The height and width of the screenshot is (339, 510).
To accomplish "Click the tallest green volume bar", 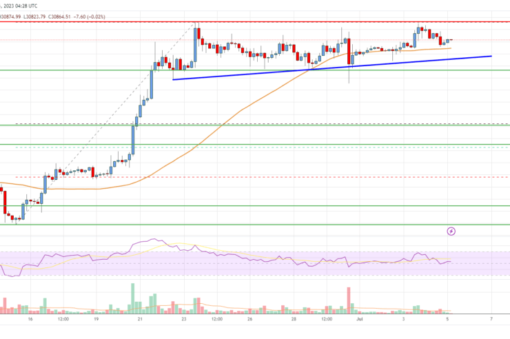I will click(x=133, y=298).
